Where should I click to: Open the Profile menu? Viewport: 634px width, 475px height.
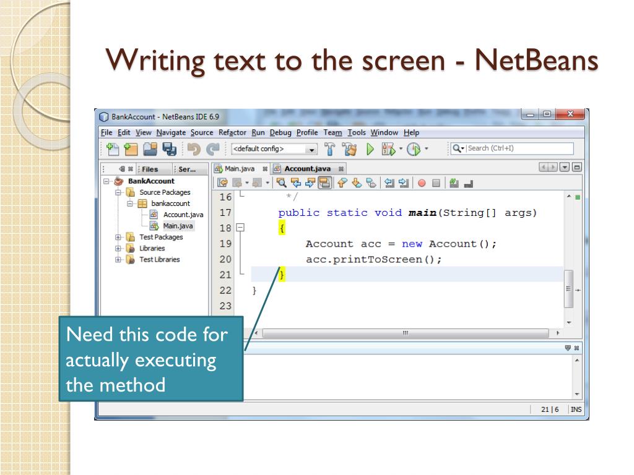click(307, 132)
